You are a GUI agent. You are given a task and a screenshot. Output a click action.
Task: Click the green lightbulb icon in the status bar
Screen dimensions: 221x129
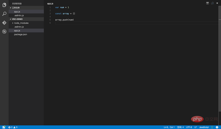[x=212, y=127]
